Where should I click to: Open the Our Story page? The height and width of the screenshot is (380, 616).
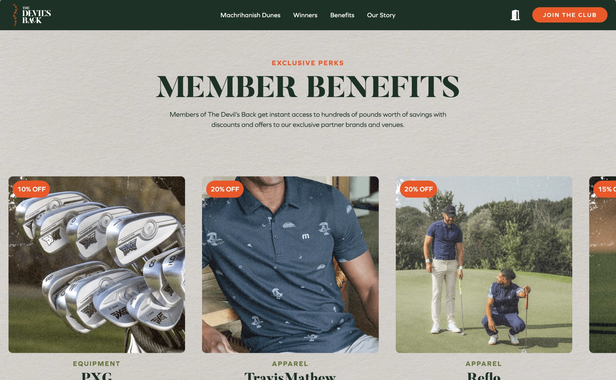click(x=381, y=15)
